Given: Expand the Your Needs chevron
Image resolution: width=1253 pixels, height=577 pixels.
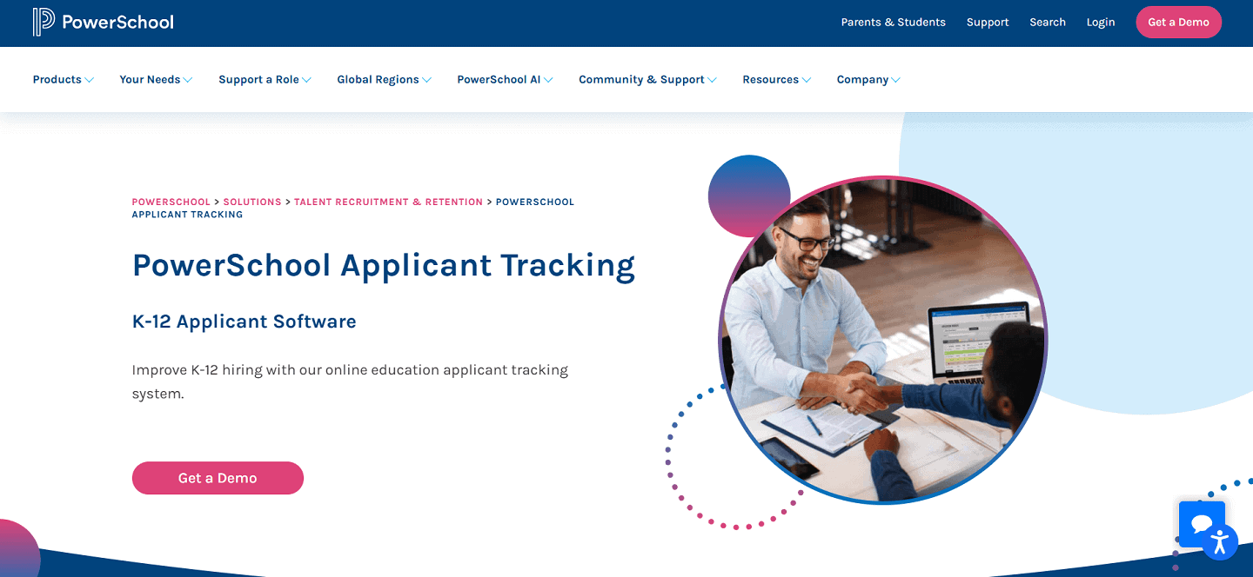Looking at the screenshot, I should 188,80.
